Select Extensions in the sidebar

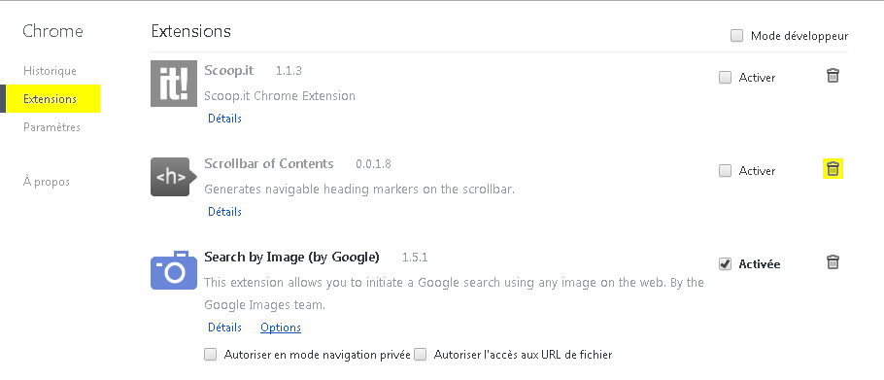point(51,99)
